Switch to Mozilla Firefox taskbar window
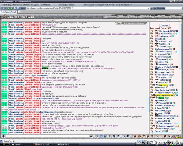Image resolution: width=183 pixels, height=146 pixels. [x=45, y=144]
